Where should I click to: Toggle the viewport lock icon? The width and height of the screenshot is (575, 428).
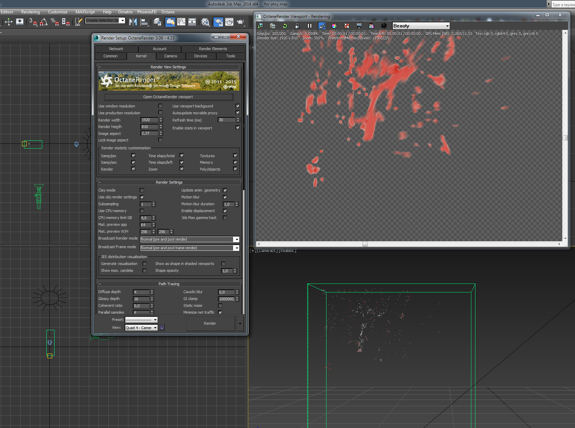(297, 26)
